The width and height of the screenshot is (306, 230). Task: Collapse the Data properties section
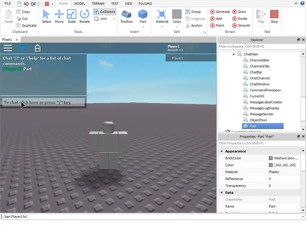click(x=221, y=193)
